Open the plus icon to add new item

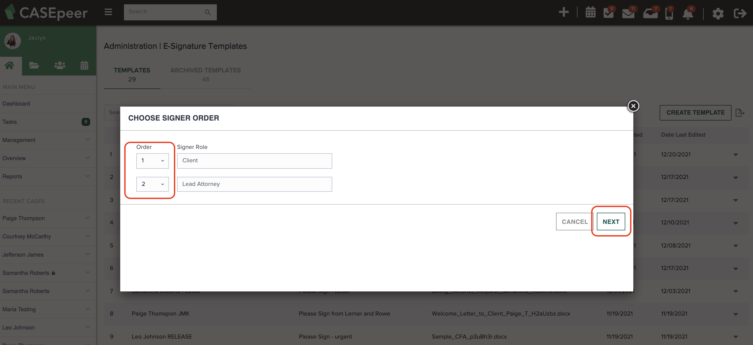point(564,13)
